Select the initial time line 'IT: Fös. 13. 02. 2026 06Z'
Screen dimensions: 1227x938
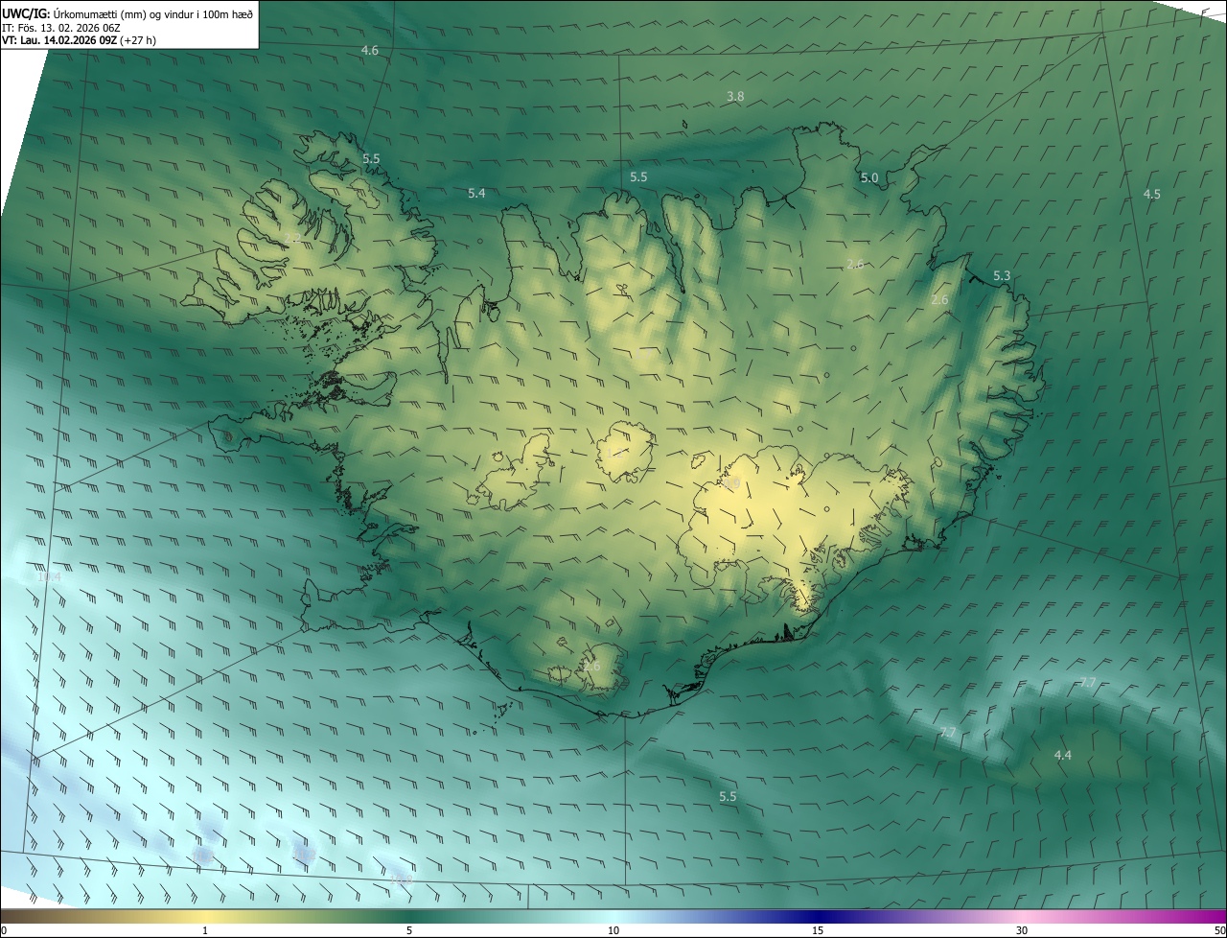tap(61, 27)
